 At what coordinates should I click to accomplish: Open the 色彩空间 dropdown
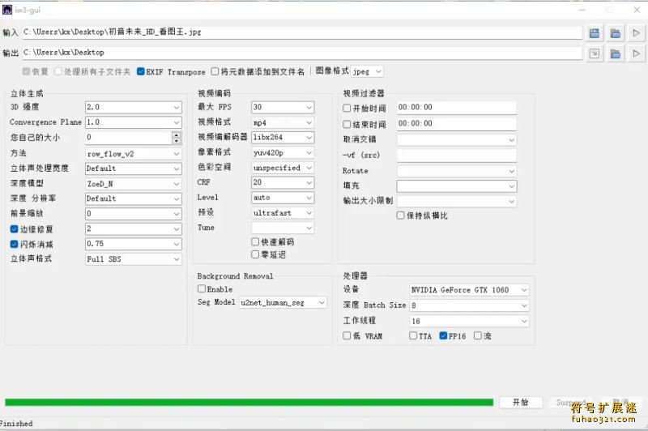283,168
